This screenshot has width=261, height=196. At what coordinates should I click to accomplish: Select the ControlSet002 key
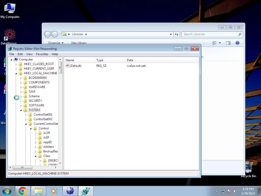[43, 119]
